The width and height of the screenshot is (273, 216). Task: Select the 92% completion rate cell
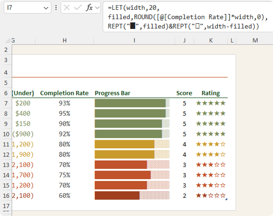65,134
